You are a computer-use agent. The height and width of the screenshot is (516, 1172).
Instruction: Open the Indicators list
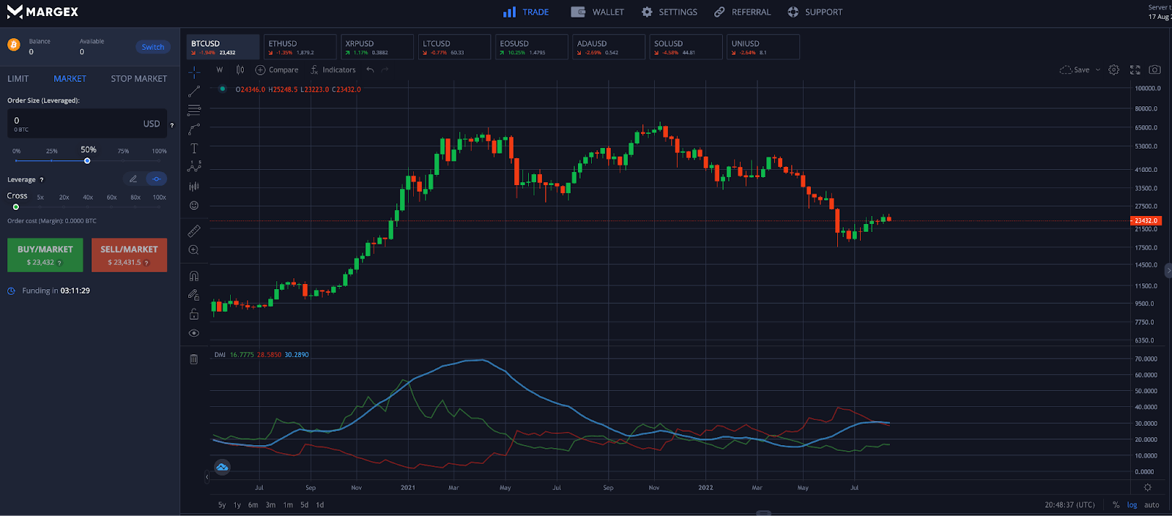pyautogui.click(x=333, y=70)
